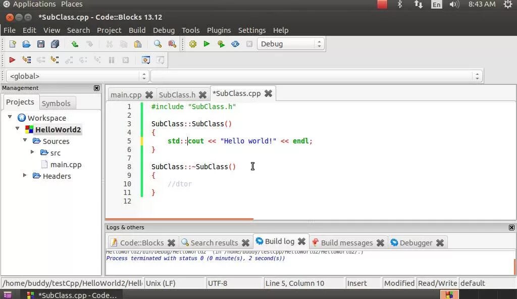Click the New file toolbar icon
Viewport: 517px width, 299px height.
(13, 44)
